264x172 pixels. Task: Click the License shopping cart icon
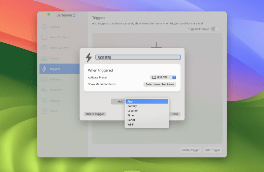point(44,101)
